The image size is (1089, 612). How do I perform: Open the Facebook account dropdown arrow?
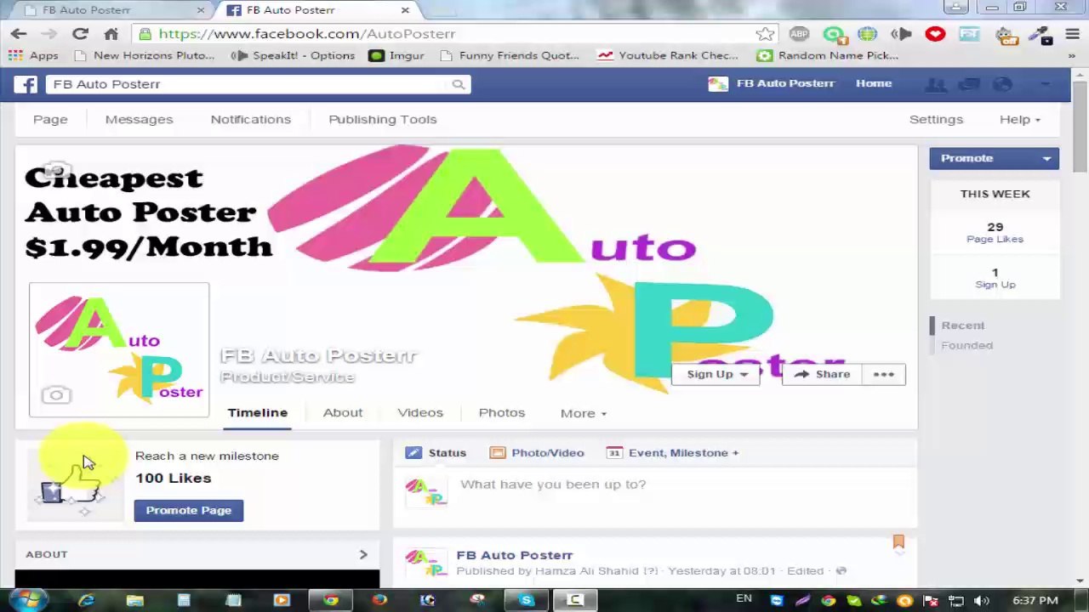[1045, 84]
